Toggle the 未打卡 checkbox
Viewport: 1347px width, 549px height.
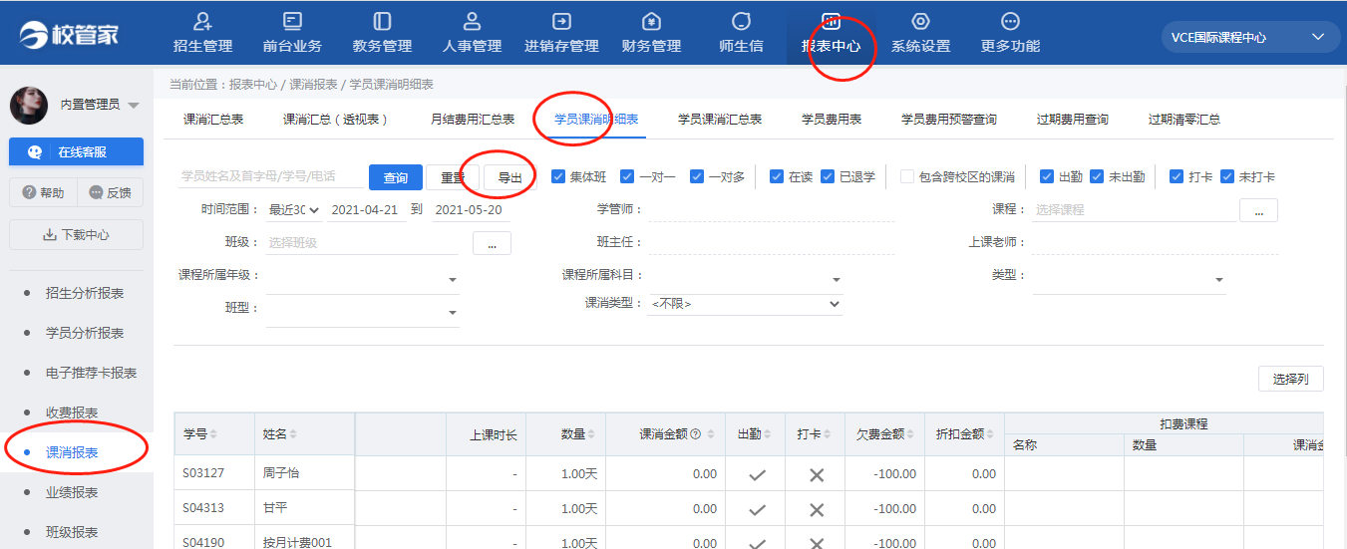1227,176
